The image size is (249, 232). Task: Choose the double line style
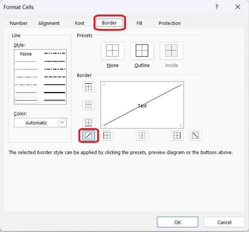[x=54, y=100]
